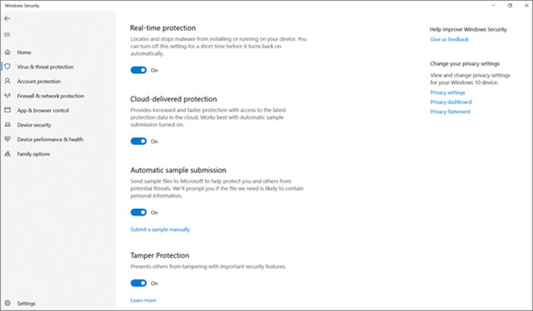Open the Privacy dashboard link
The height and width of the screenshot is (311, 533).
[x=451, y=102]
